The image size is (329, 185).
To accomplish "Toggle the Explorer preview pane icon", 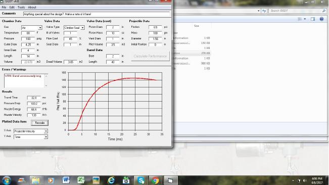I will click(x=313, y=19).
